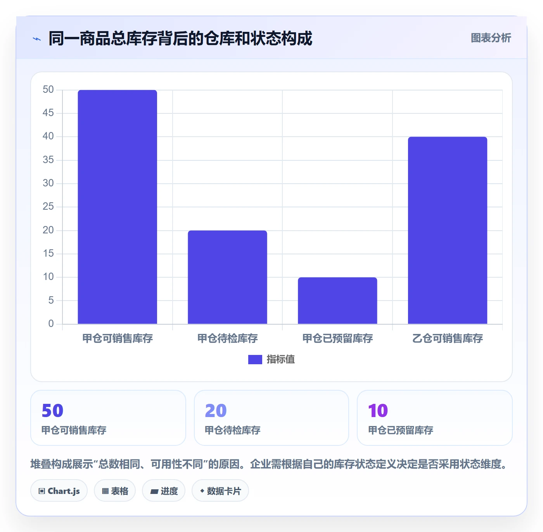
Task: Click the 甲仓待检库存 card caption
Action: [x=232, y=430]
